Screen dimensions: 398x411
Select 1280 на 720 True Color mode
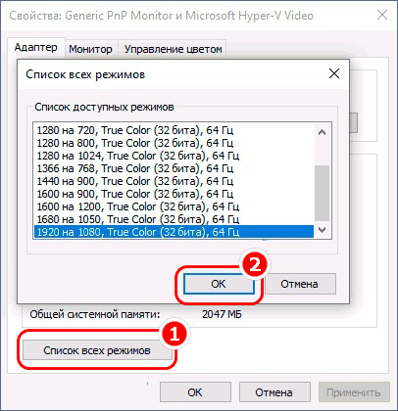174,130
